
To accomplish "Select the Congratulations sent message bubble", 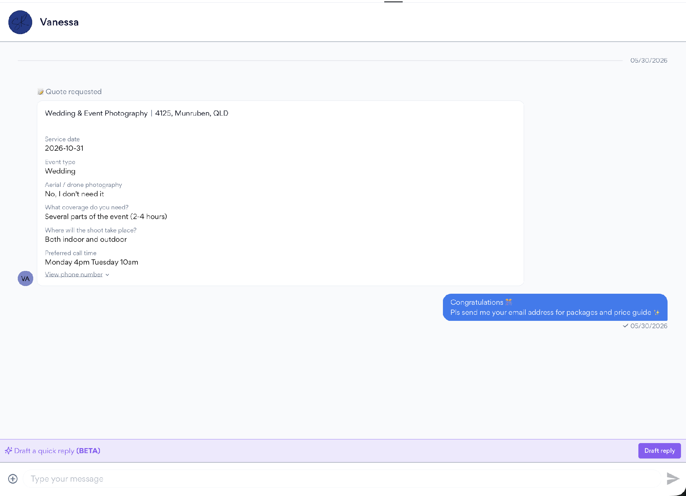I will click(555, 307).
